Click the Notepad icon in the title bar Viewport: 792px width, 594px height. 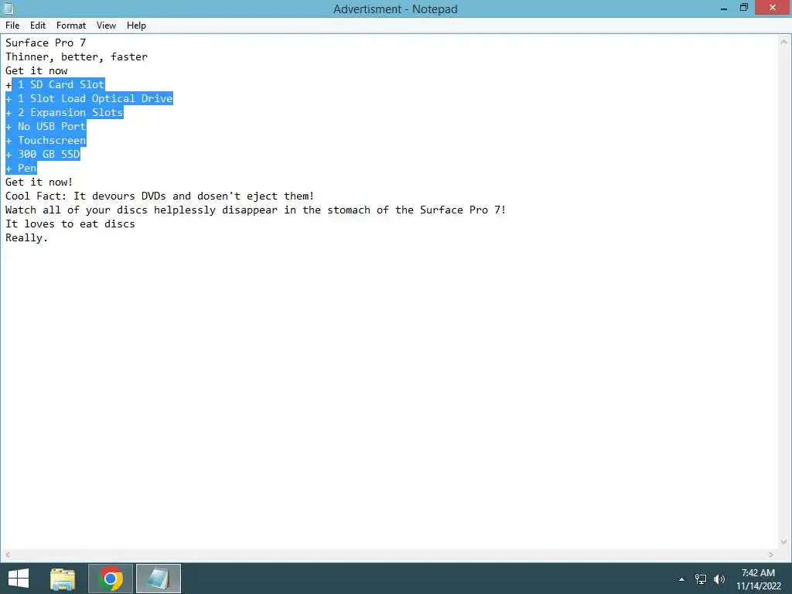[x=9, y=9]
